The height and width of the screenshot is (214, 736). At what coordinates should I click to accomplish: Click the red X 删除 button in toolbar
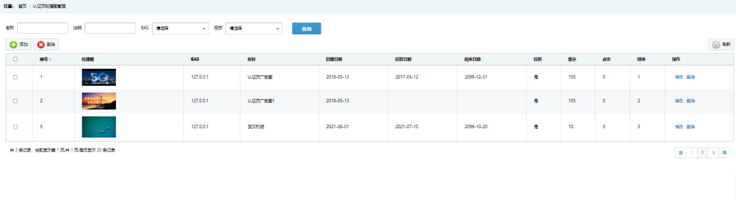(x=46, y=44)
